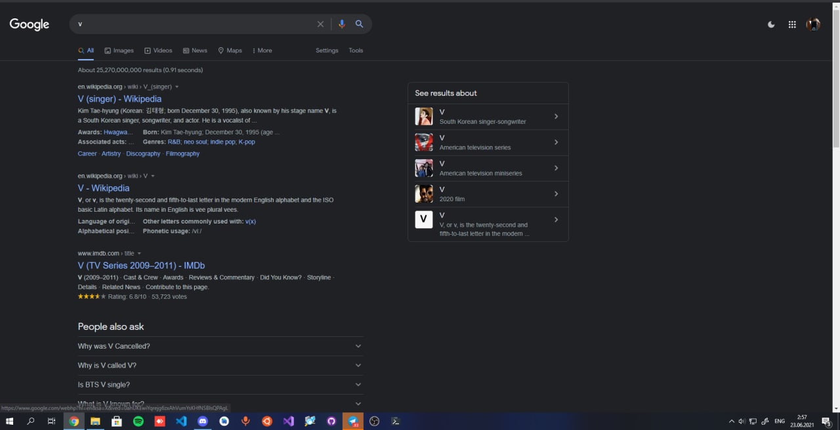The image size is (840, 430).
Task: Clear the search box with the X icon
Action: coord(320,24)
